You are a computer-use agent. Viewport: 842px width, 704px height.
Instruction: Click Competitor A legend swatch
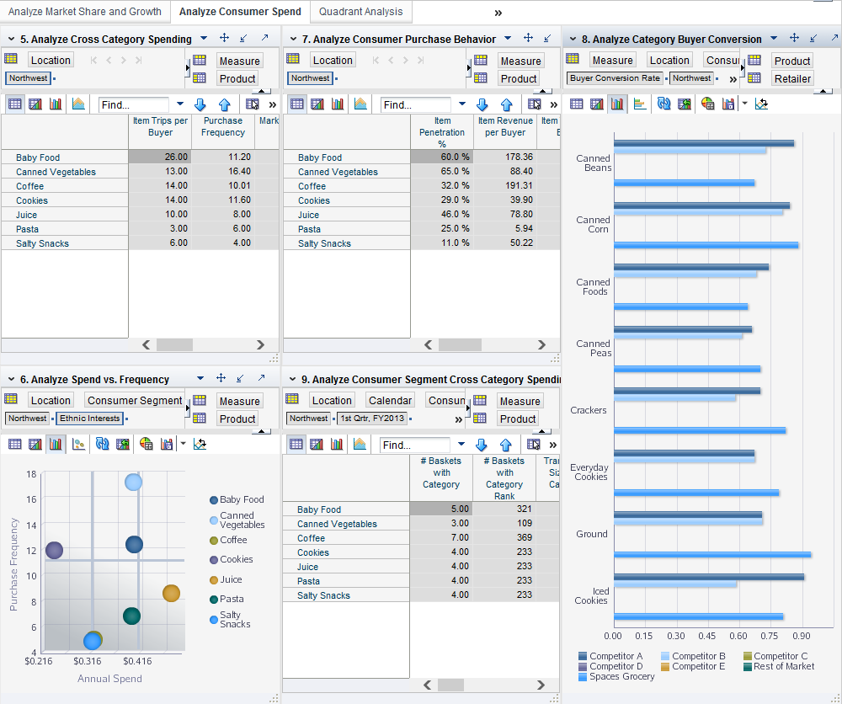(583, 656)
